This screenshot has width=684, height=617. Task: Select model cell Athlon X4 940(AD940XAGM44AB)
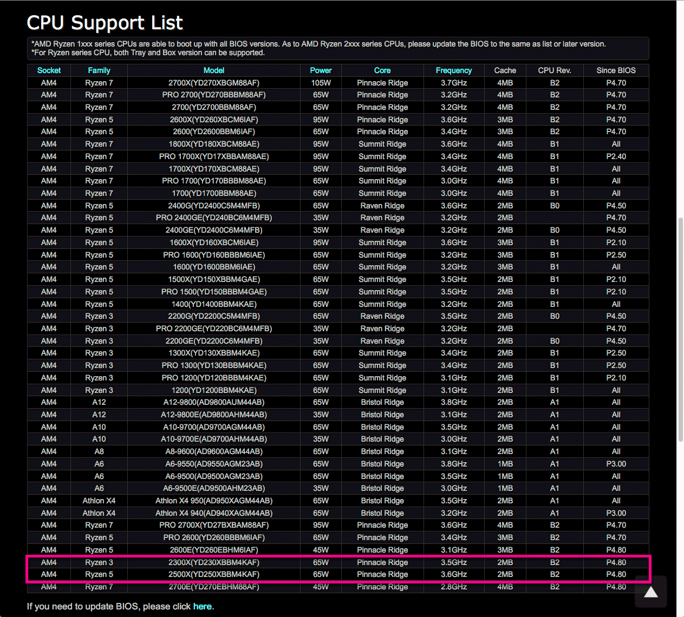(x=214, y=513)
